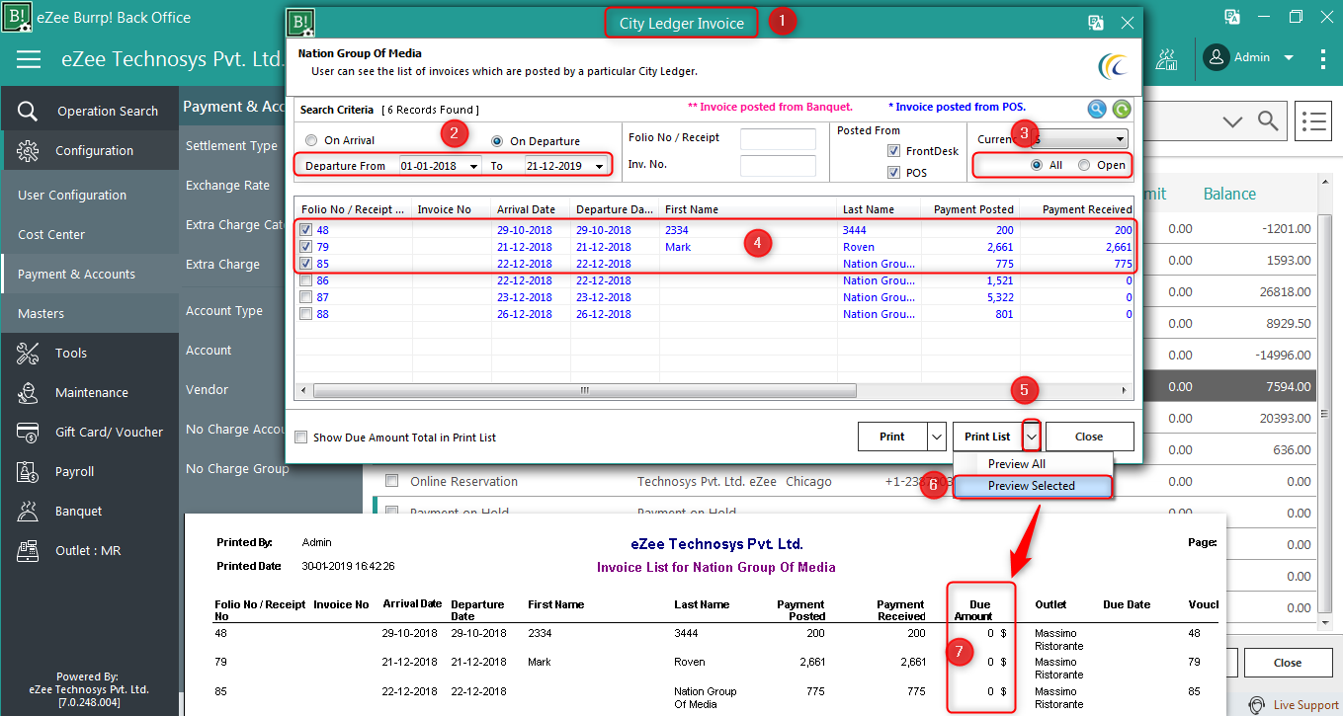The width and height of the screenshot is (1343, 716).
Task: Toggle the FrontDesk checkbox
Action: point(893,151)
